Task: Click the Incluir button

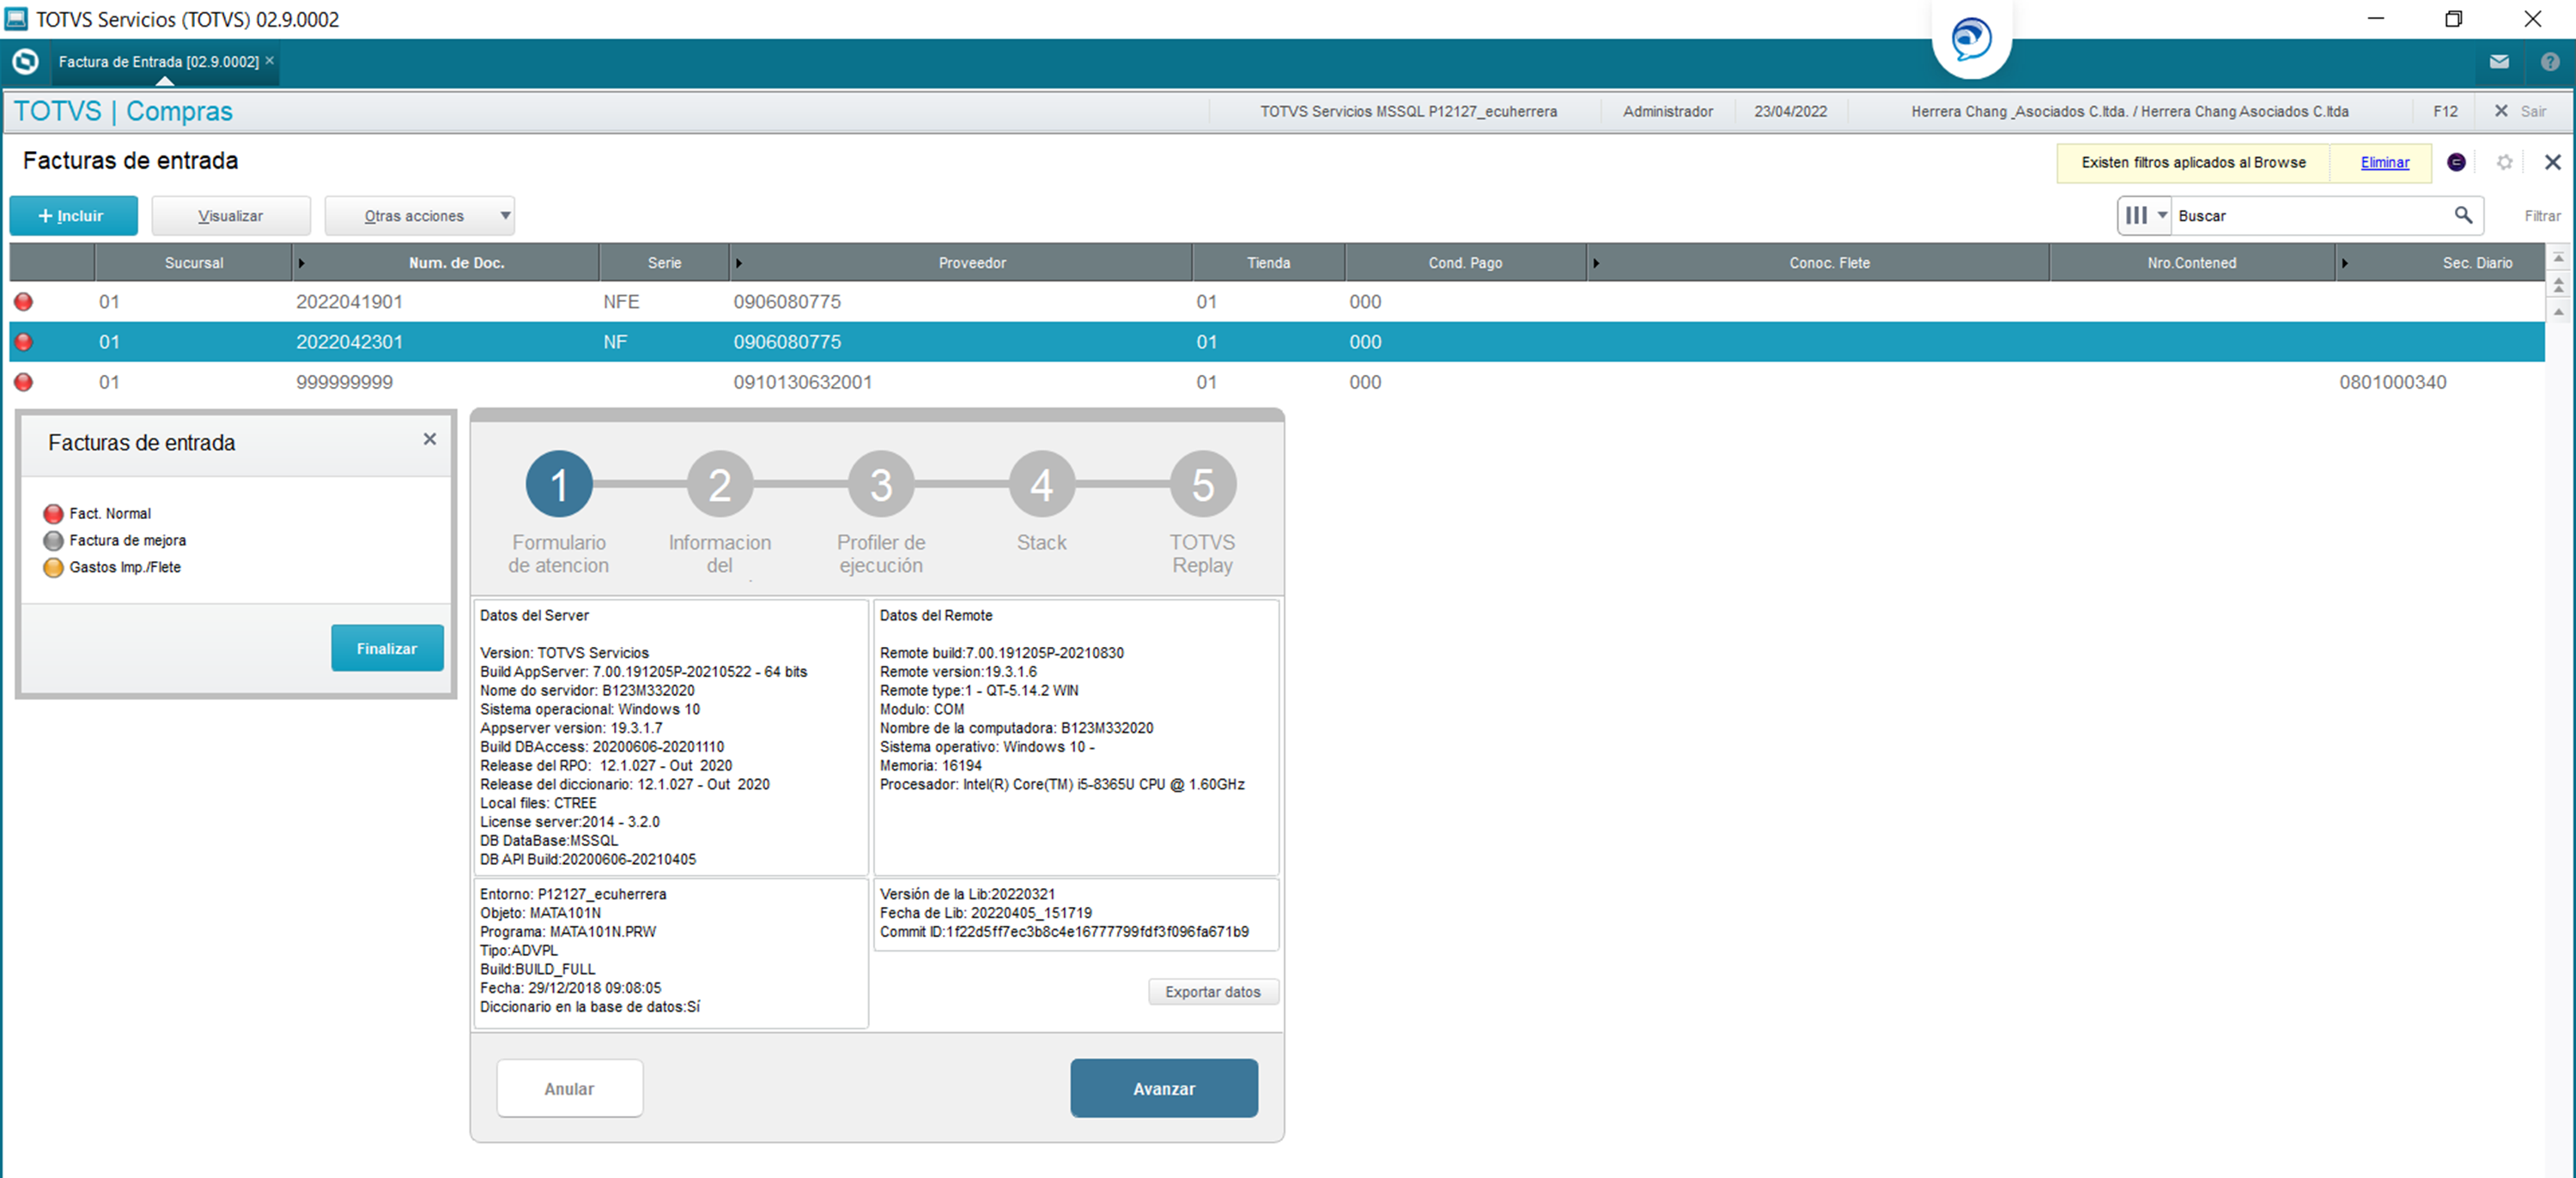Action: point(74,216)
